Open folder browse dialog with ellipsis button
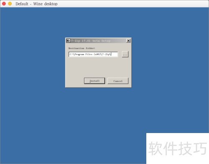Image resolution: width=209 pixels, height=164 pixels. 125,54
